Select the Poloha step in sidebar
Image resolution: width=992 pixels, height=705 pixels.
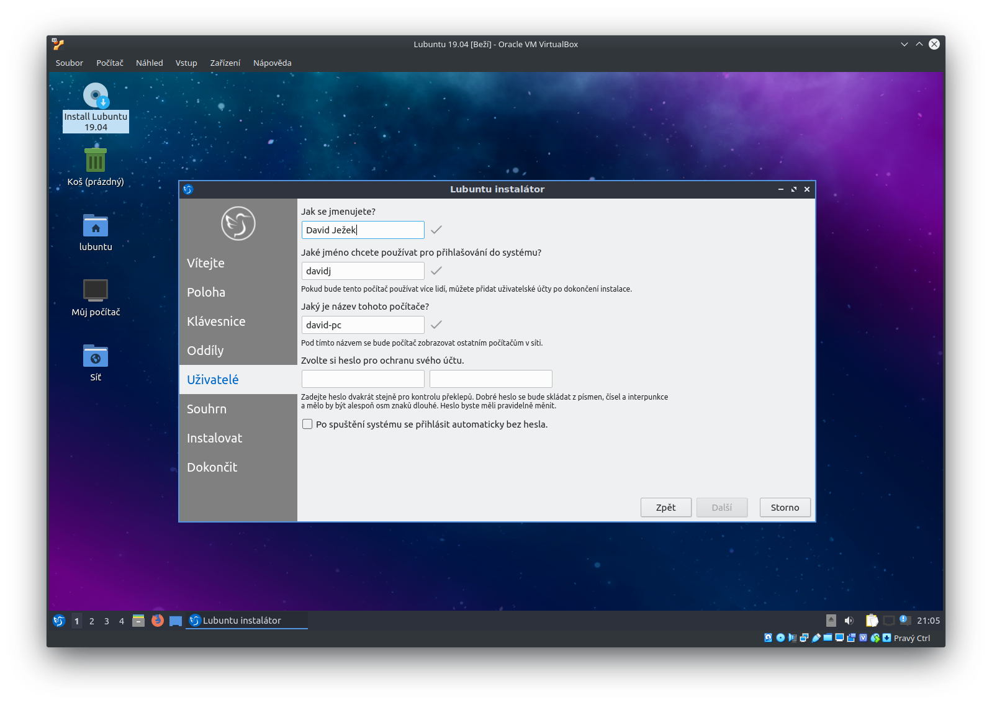238,292
